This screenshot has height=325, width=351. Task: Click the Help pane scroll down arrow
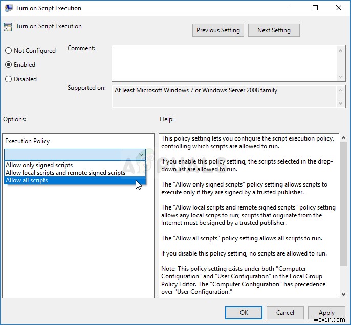[343, 294]
